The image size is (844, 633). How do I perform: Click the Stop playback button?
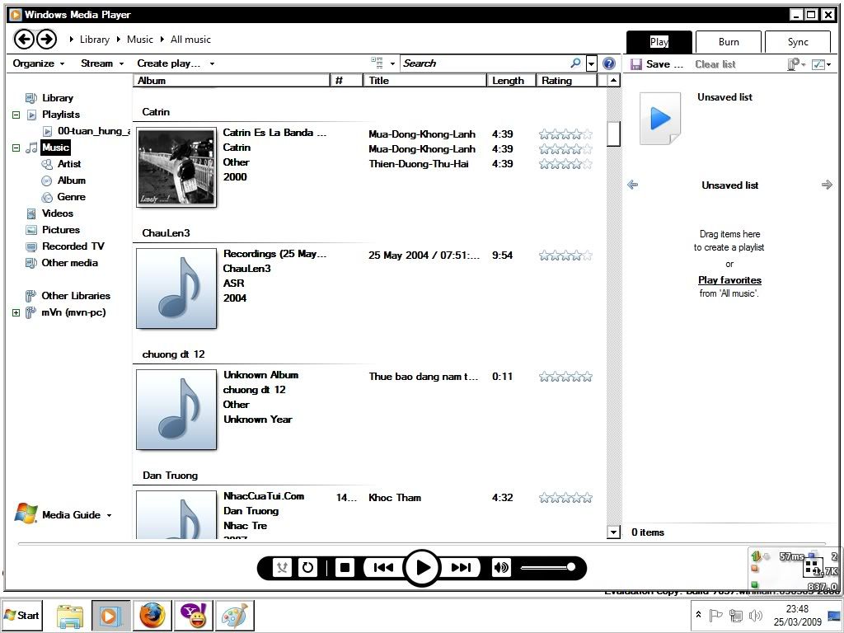coord(345,567)
